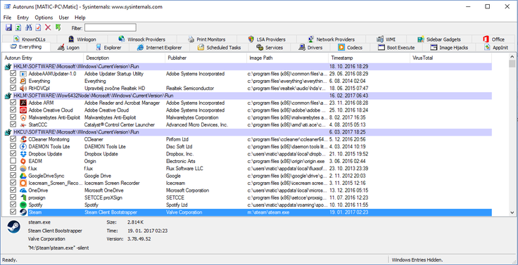Uncheck the Adobe ARM checkbox
This screenshot has width=518, height=265.
[13, 103]
